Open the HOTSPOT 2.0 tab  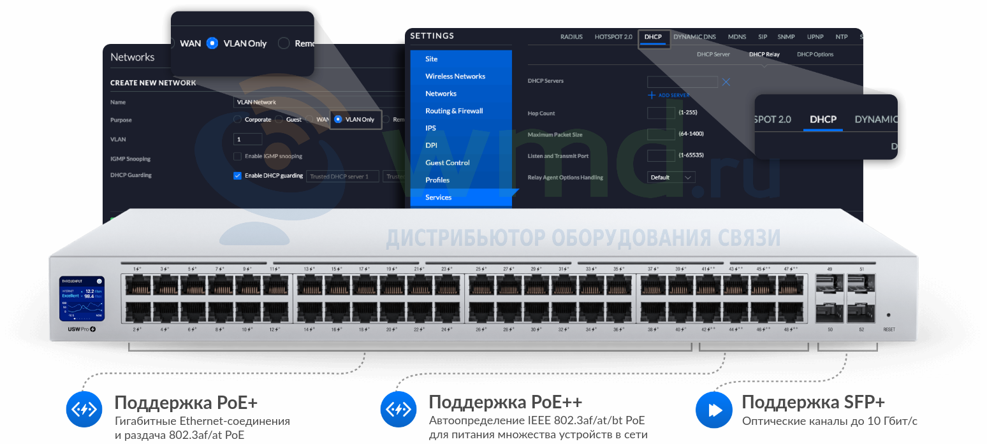tap(613, 37)
